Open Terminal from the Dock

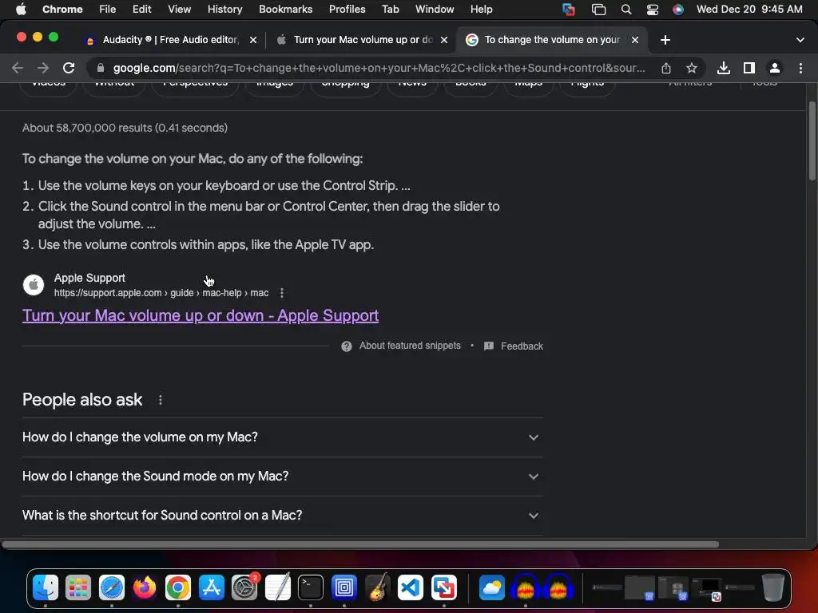(x=311, y=588)
